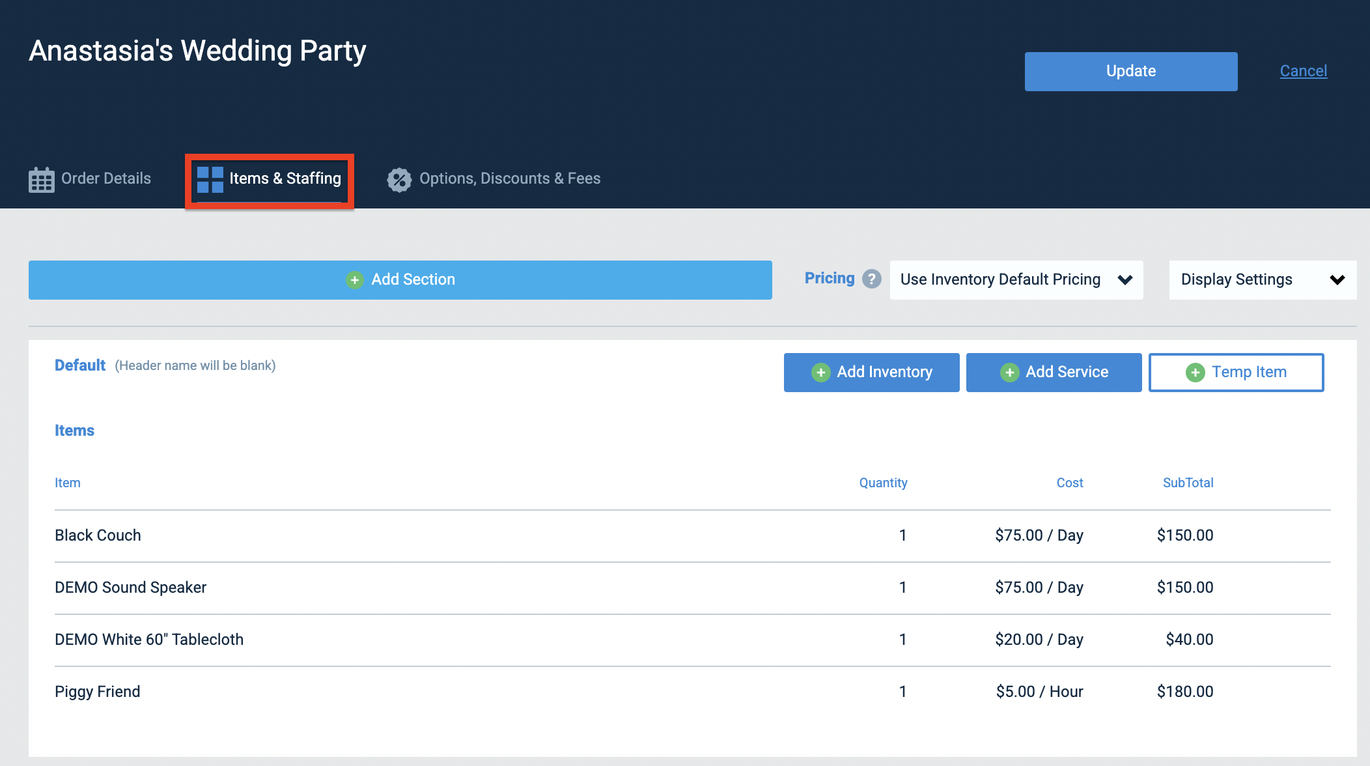Click the $40.00 subtotal for Tablecloth
Viewport: 1370px width, 766px height.
[x=1190, y=640]
